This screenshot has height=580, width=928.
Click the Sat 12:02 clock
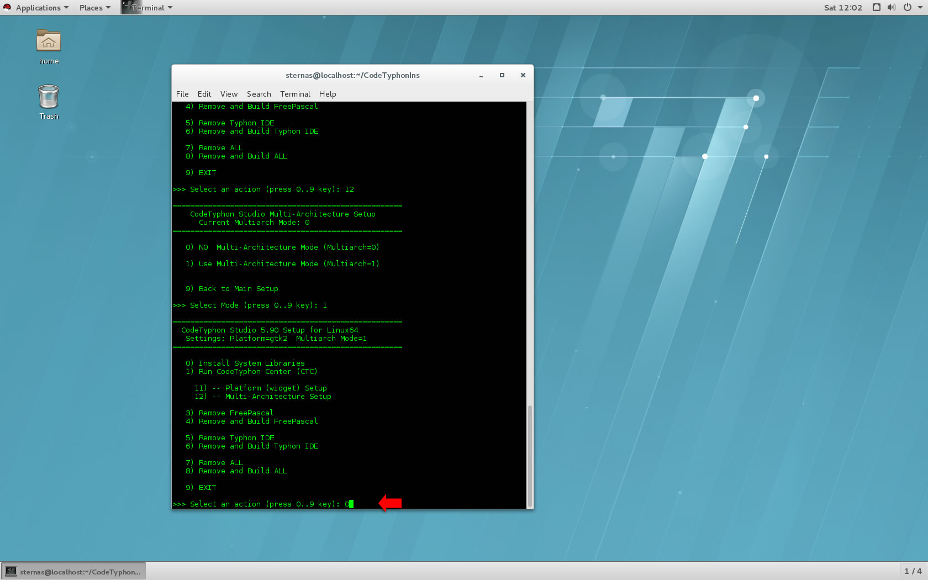tap(843, 8)
